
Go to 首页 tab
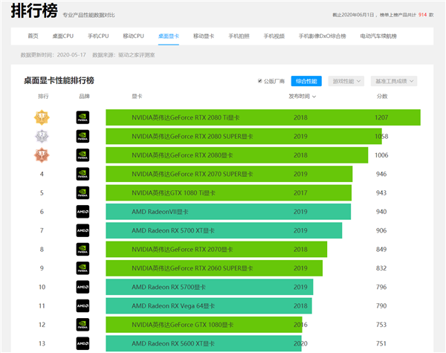point(33,36)
